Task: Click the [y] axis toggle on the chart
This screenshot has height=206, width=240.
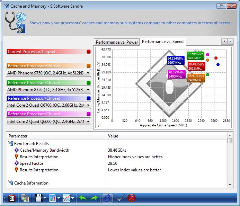Action: point(99,125)
